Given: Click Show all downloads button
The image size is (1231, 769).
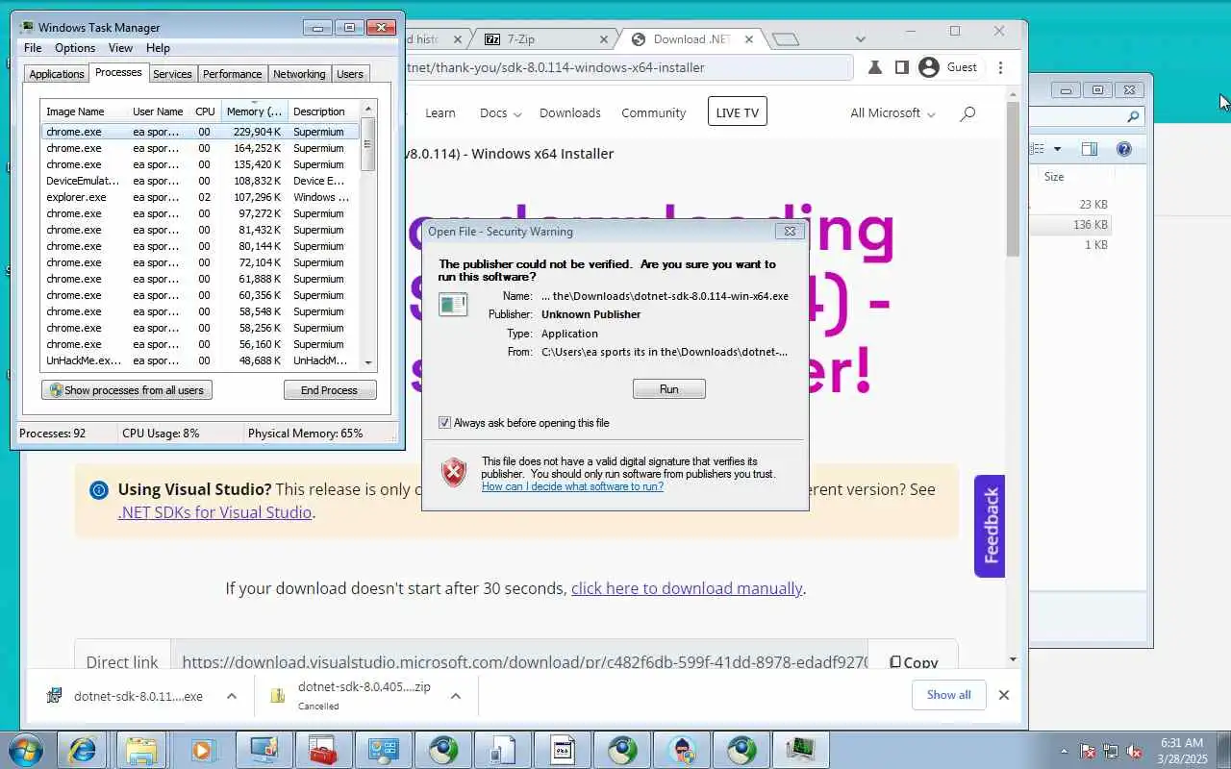Looking at the screenshot, I should 948,695.
